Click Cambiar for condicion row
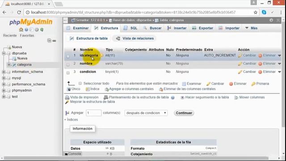 247,72
